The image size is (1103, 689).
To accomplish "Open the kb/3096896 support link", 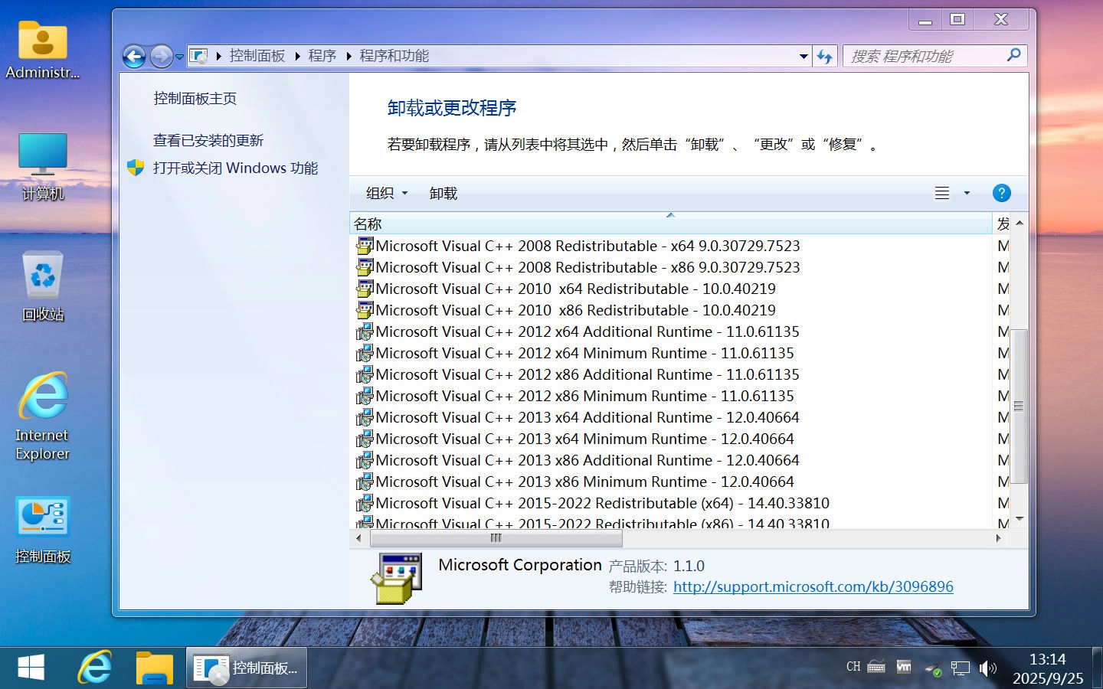I will [x=813, y=586].
